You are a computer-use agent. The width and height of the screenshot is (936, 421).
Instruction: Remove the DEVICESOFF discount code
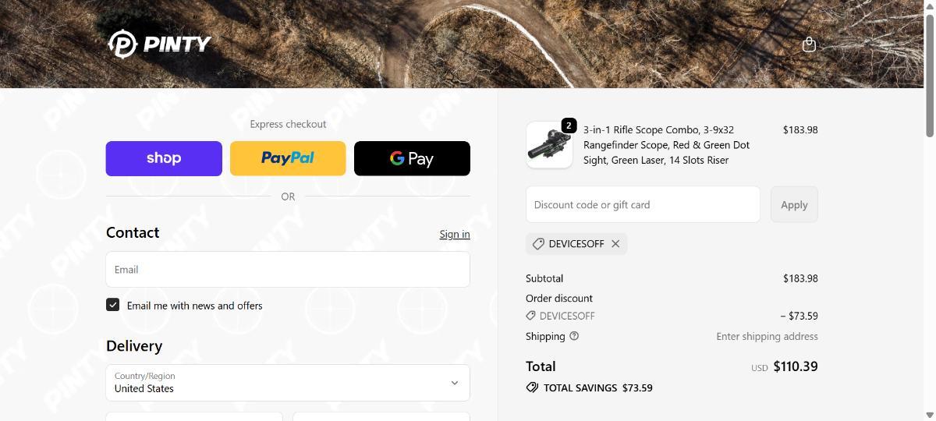point(615,244)
